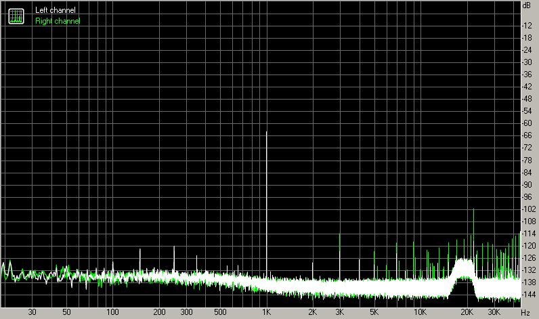Click the -138 dB scale label
539x319 pixels.
coord(529,282)
